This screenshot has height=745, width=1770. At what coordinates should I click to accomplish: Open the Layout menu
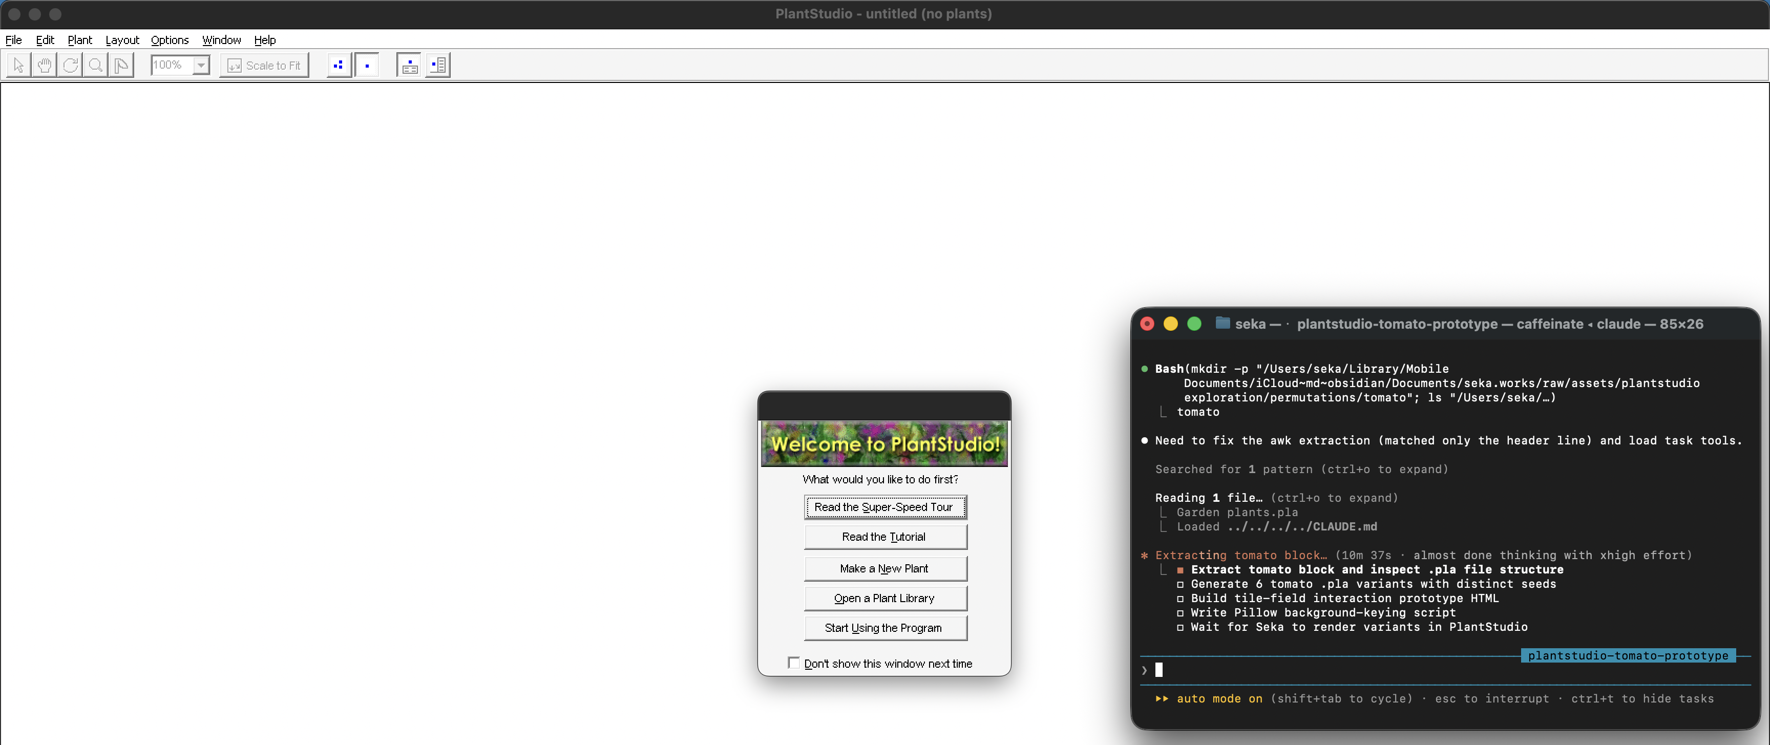[x=122, y=40]
